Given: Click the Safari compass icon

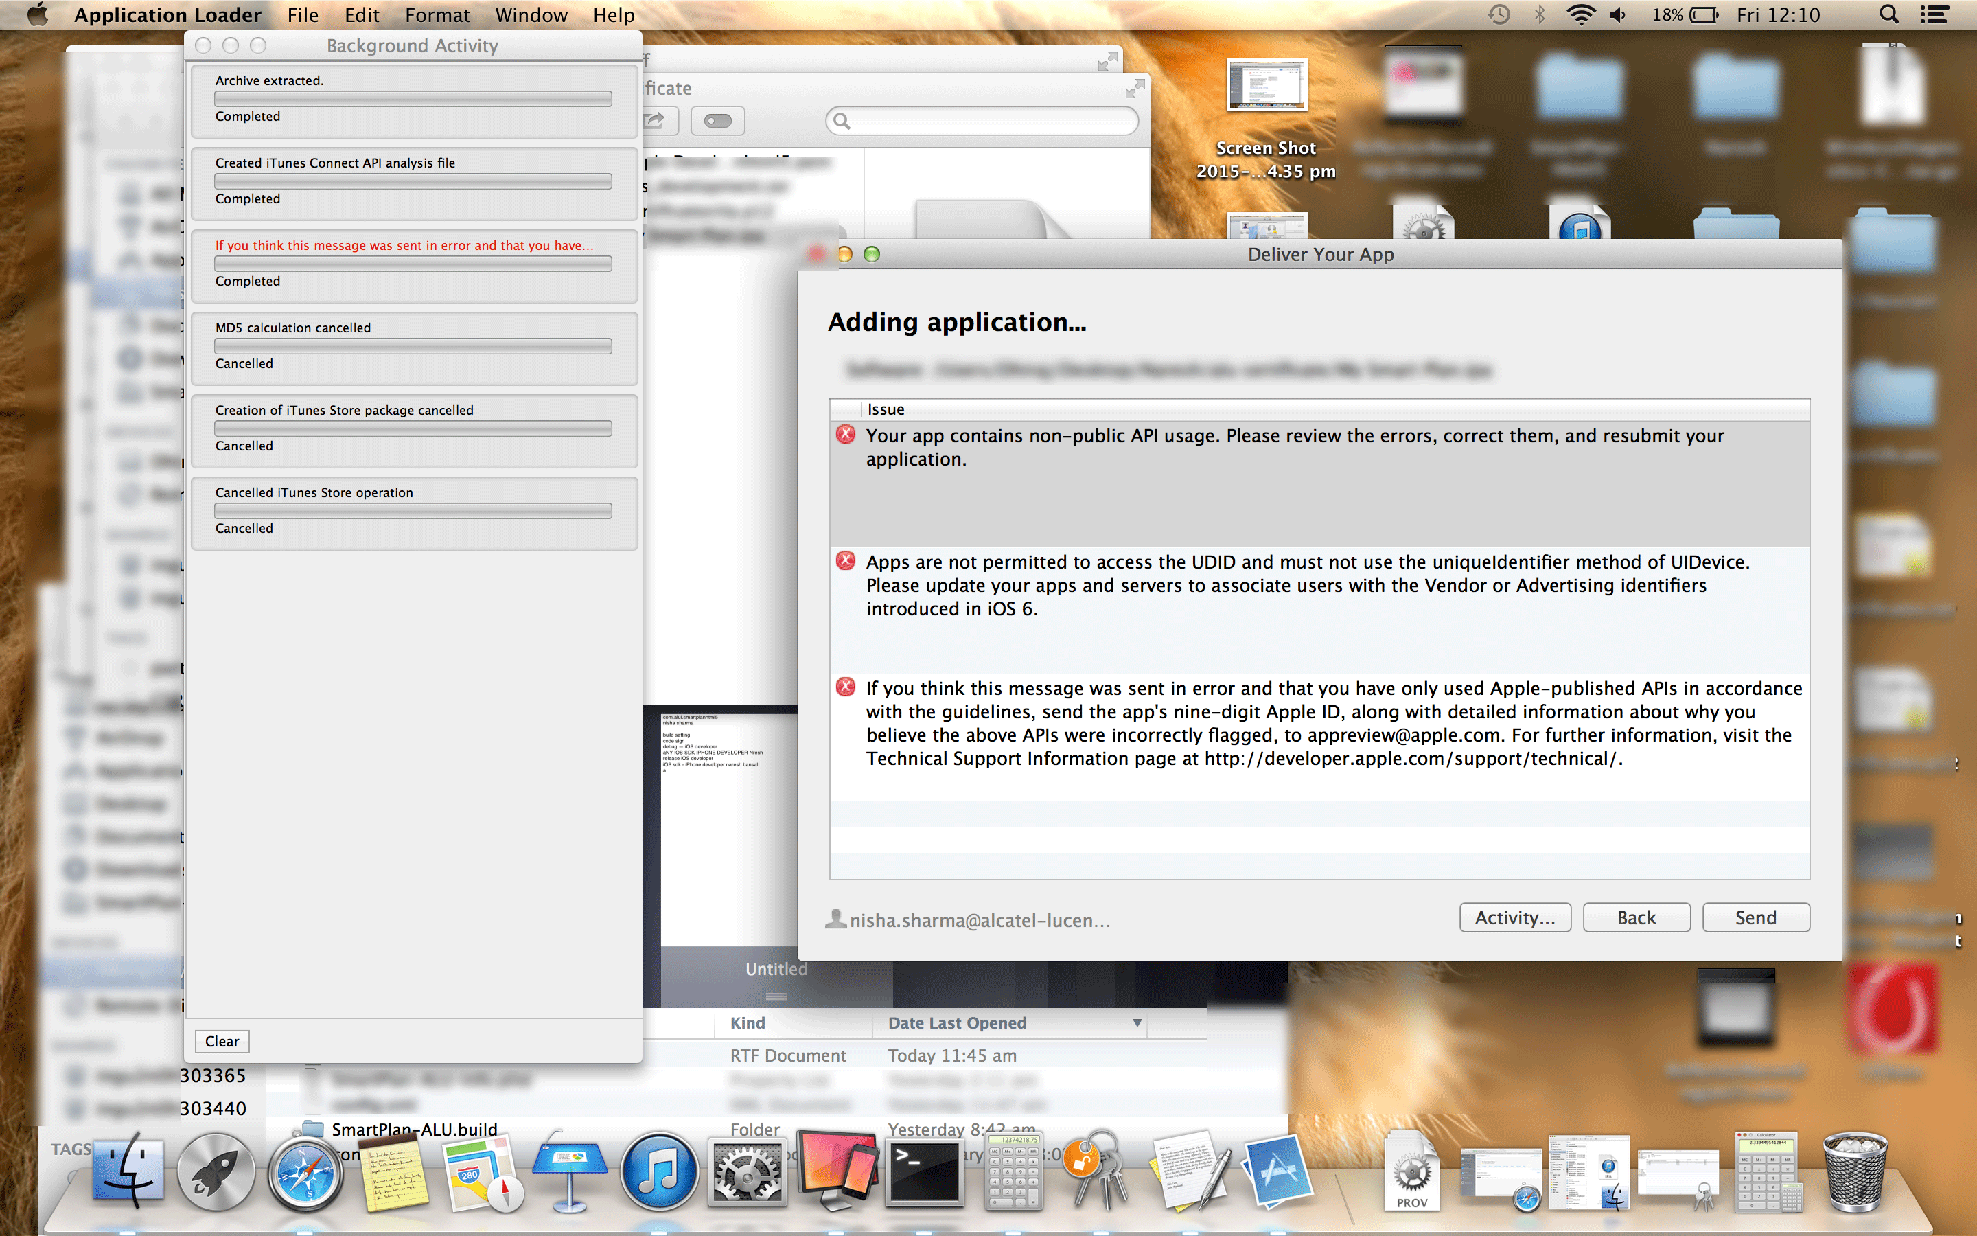Looking at the screenshot, I should click(x=305, y=1176).
